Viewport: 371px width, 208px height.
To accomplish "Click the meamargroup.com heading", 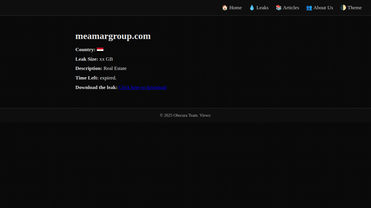I will tap(113, 36).
